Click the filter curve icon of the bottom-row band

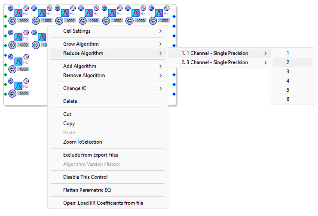pos(18,86)
